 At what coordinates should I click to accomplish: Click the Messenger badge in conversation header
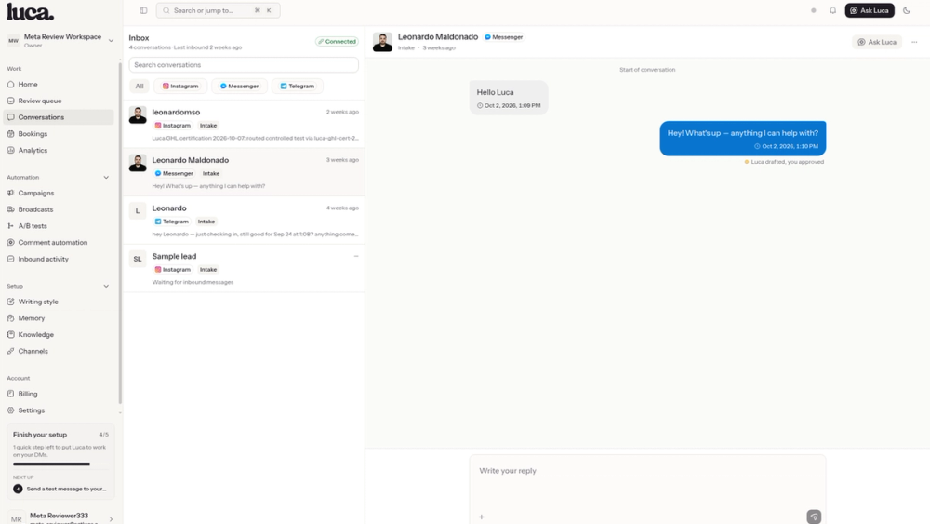pos(503,37)
